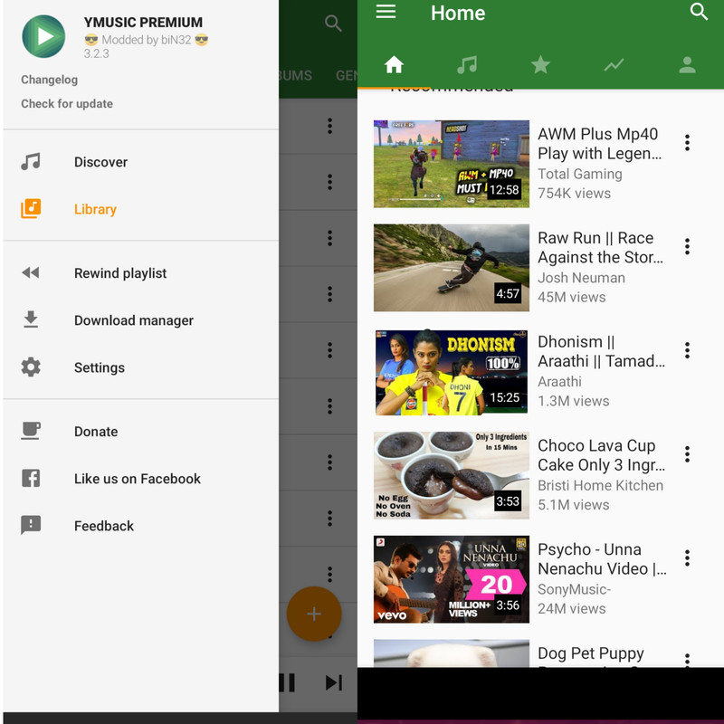Open the hamburger menu in Home screen
Viewport: 724px width, 724px height.
386,12
